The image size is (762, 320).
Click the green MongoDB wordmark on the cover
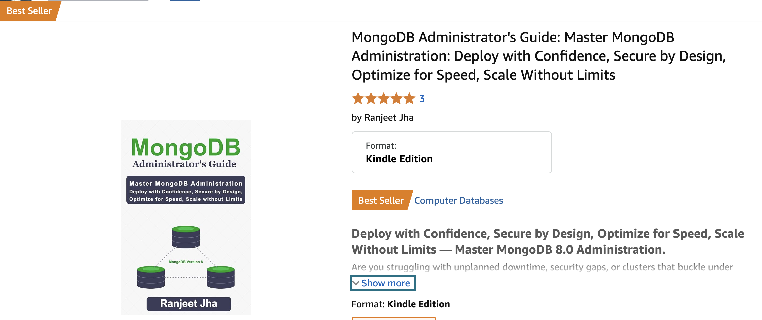(186, 148)
